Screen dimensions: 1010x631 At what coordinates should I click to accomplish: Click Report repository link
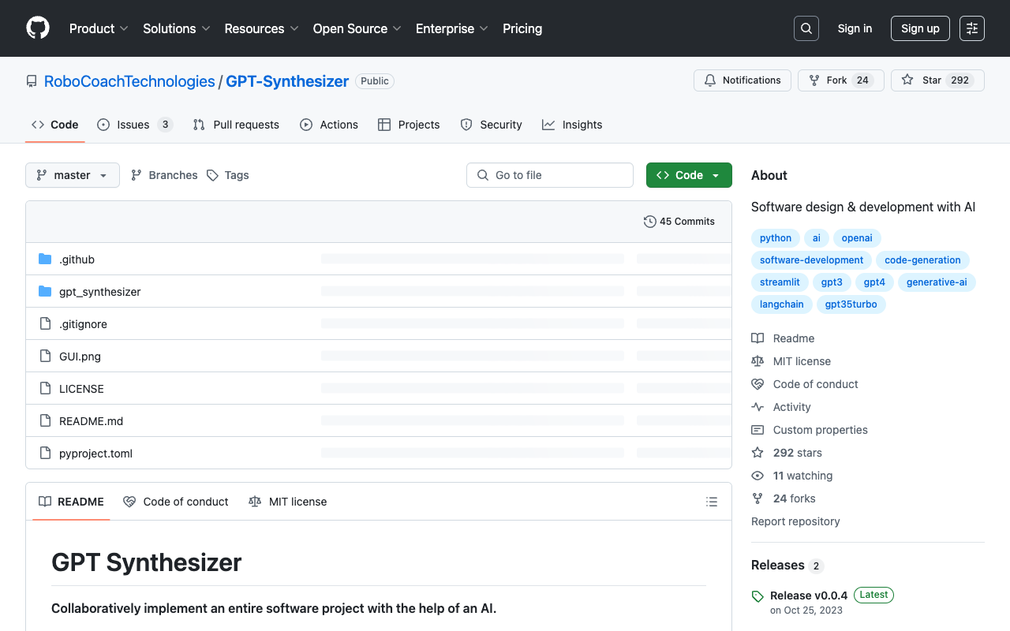pyautogui.click(x=795, y=521)
